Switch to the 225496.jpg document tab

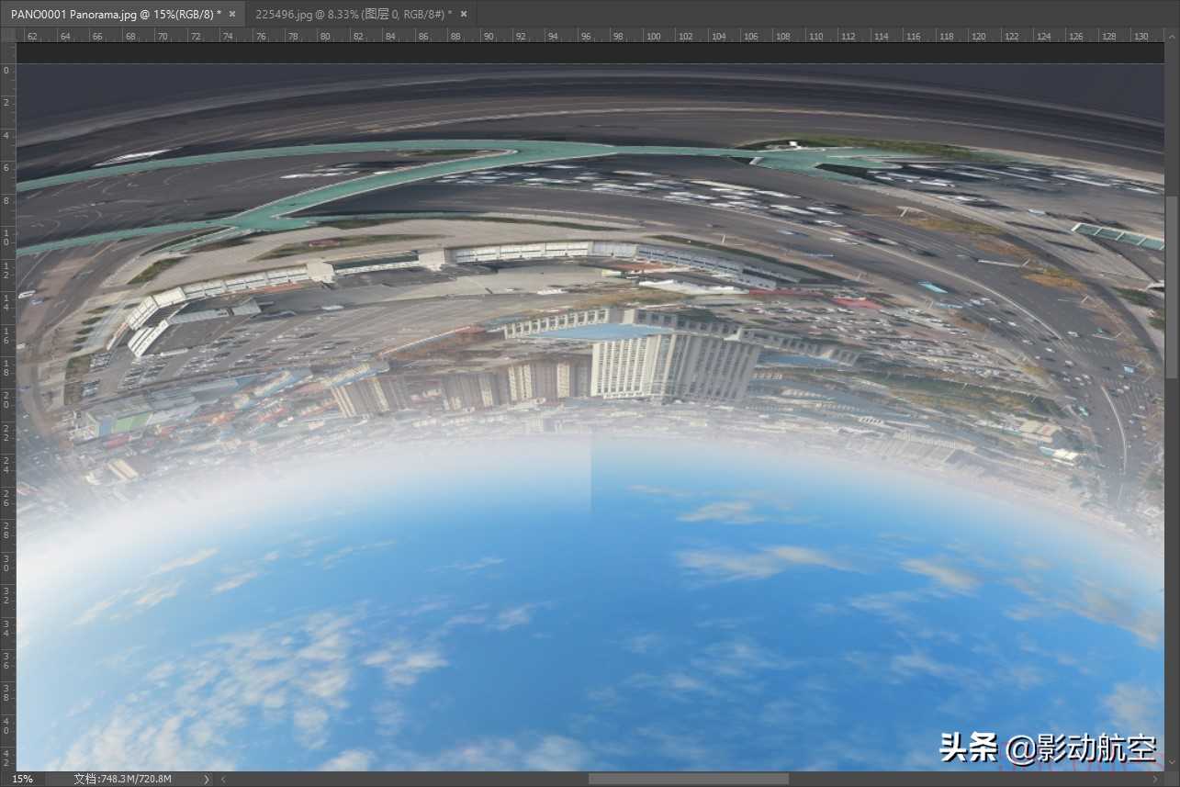click(354, 14)
